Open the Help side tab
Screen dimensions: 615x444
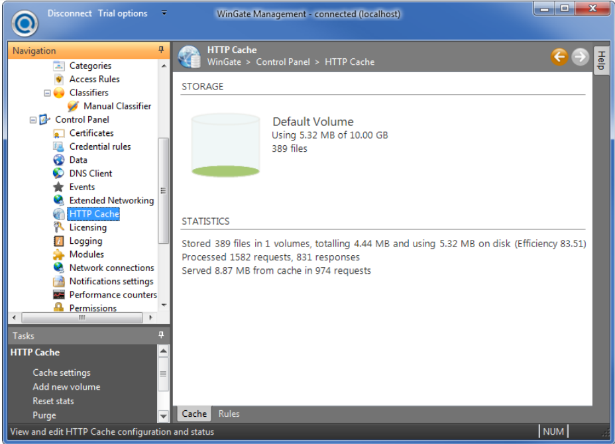(601, 60)
